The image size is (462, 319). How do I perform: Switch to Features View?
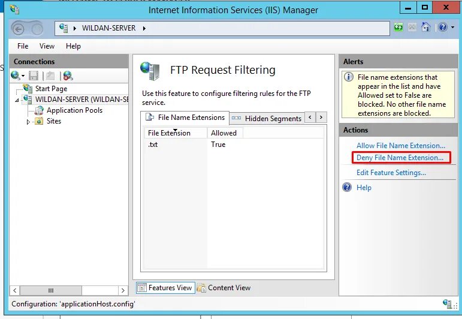tap(165, 288)
